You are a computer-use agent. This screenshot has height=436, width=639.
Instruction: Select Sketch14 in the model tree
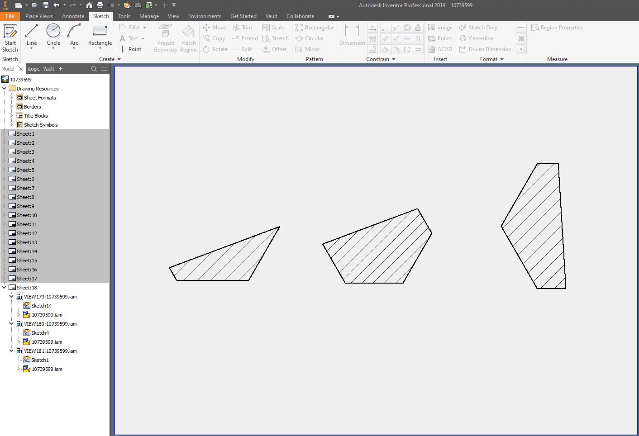pos(41,305)
